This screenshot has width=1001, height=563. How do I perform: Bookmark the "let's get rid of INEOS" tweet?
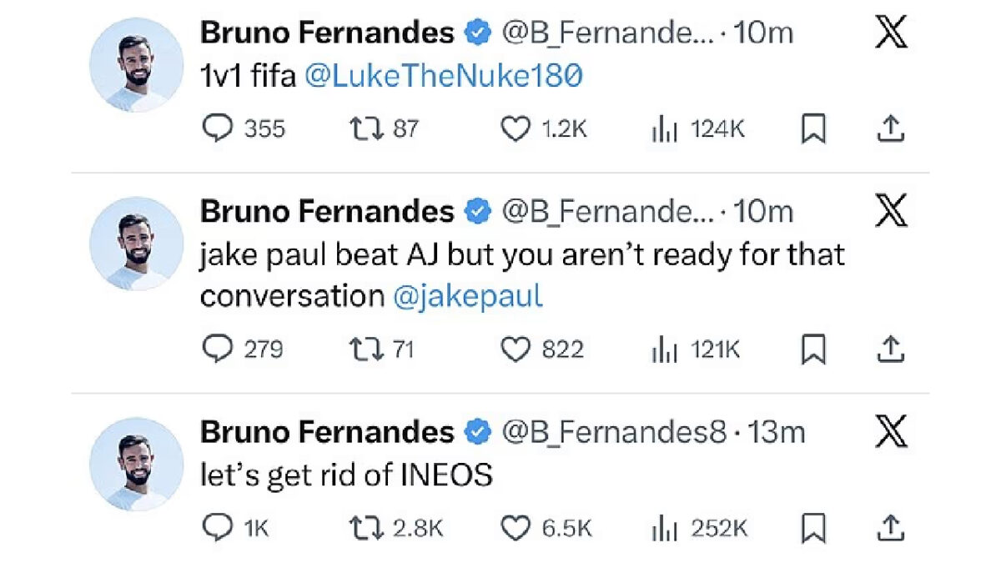[814, 527]
